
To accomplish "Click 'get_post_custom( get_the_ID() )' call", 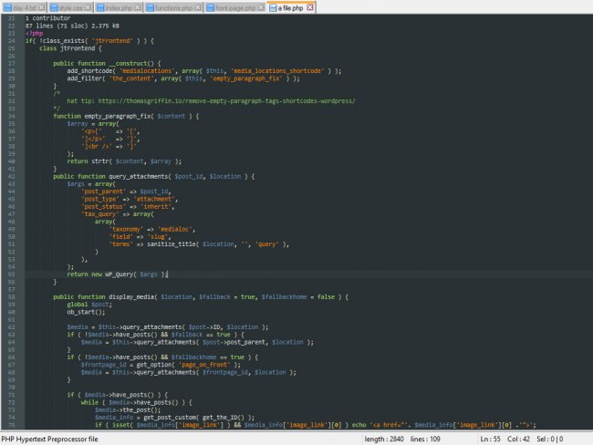I will point(195,418).
